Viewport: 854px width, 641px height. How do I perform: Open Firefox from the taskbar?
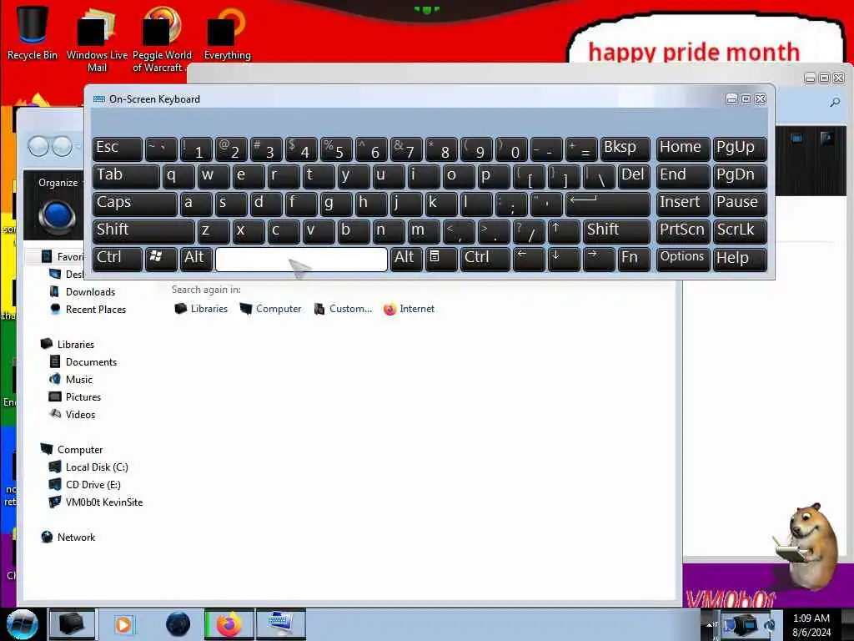pyautogui.click(x=229, y=624)
